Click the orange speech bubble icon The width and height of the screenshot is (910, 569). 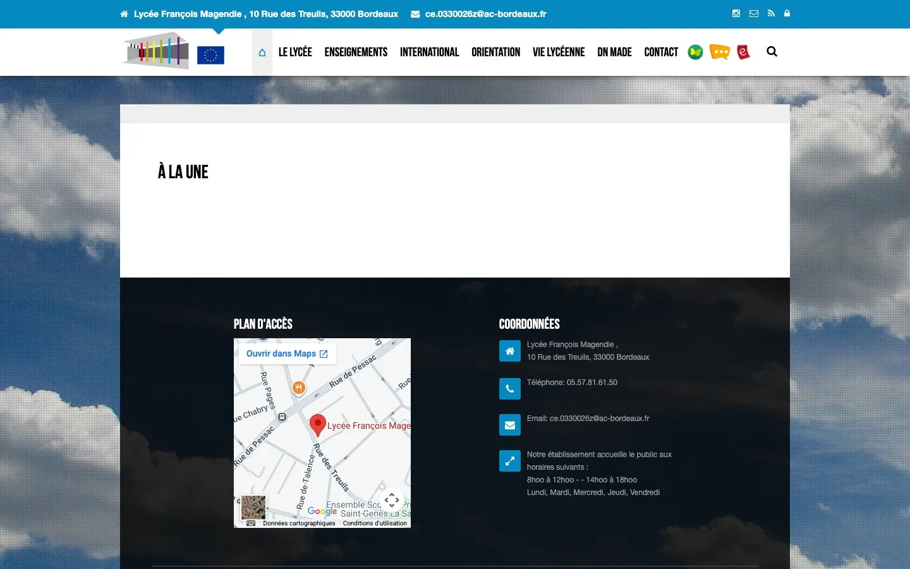720,52
